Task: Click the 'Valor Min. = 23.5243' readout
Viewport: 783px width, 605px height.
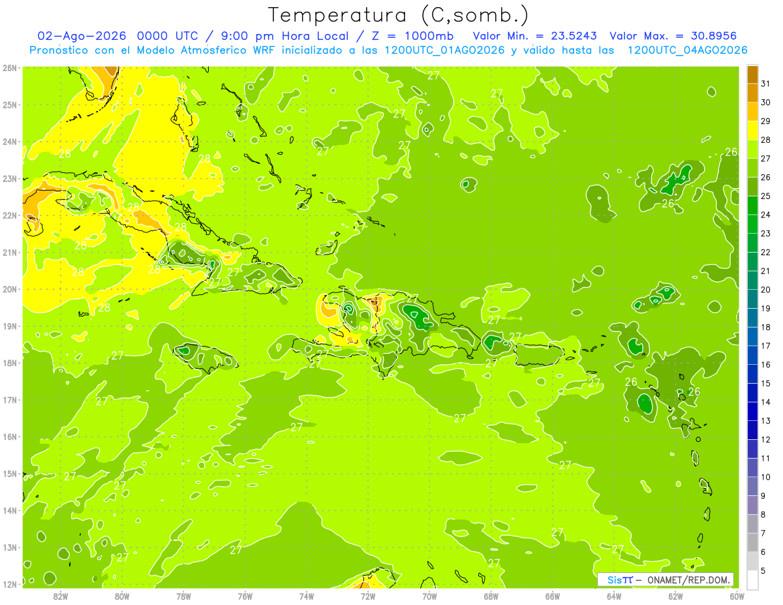Action: pos(536,36)
